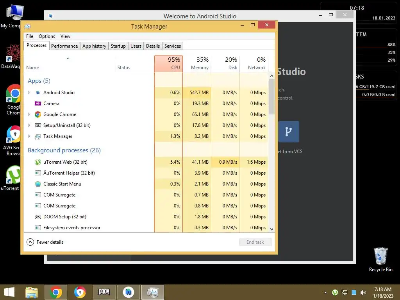
Task: Click the Status column header
Action: point(134,64)
